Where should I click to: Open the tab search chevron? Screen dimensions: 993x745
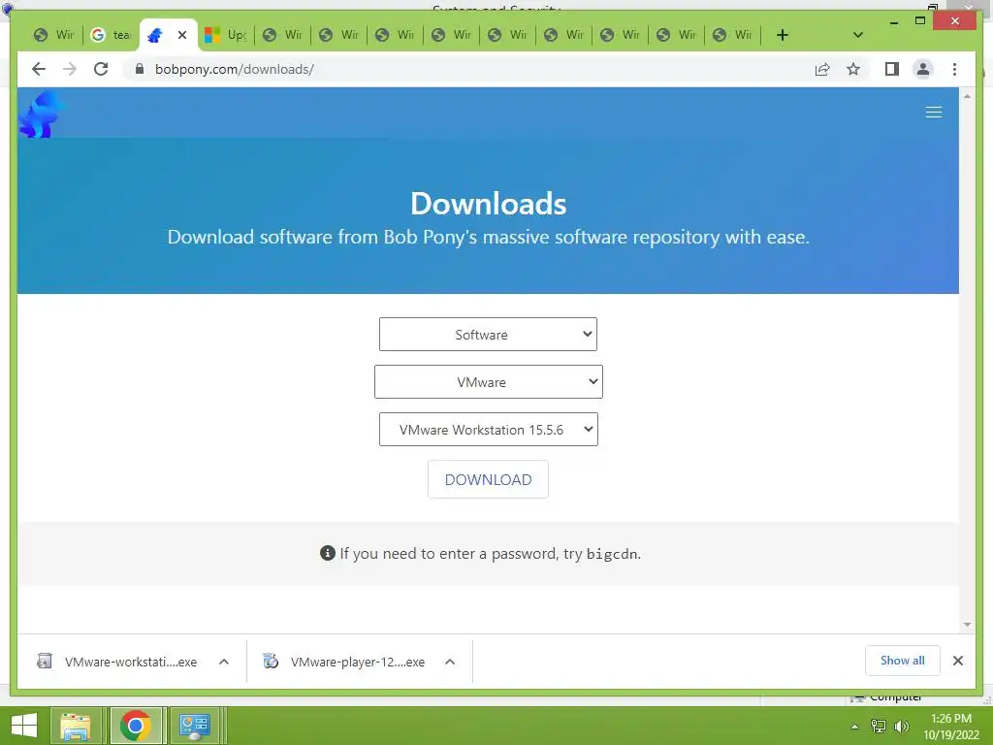pos(858,35)
